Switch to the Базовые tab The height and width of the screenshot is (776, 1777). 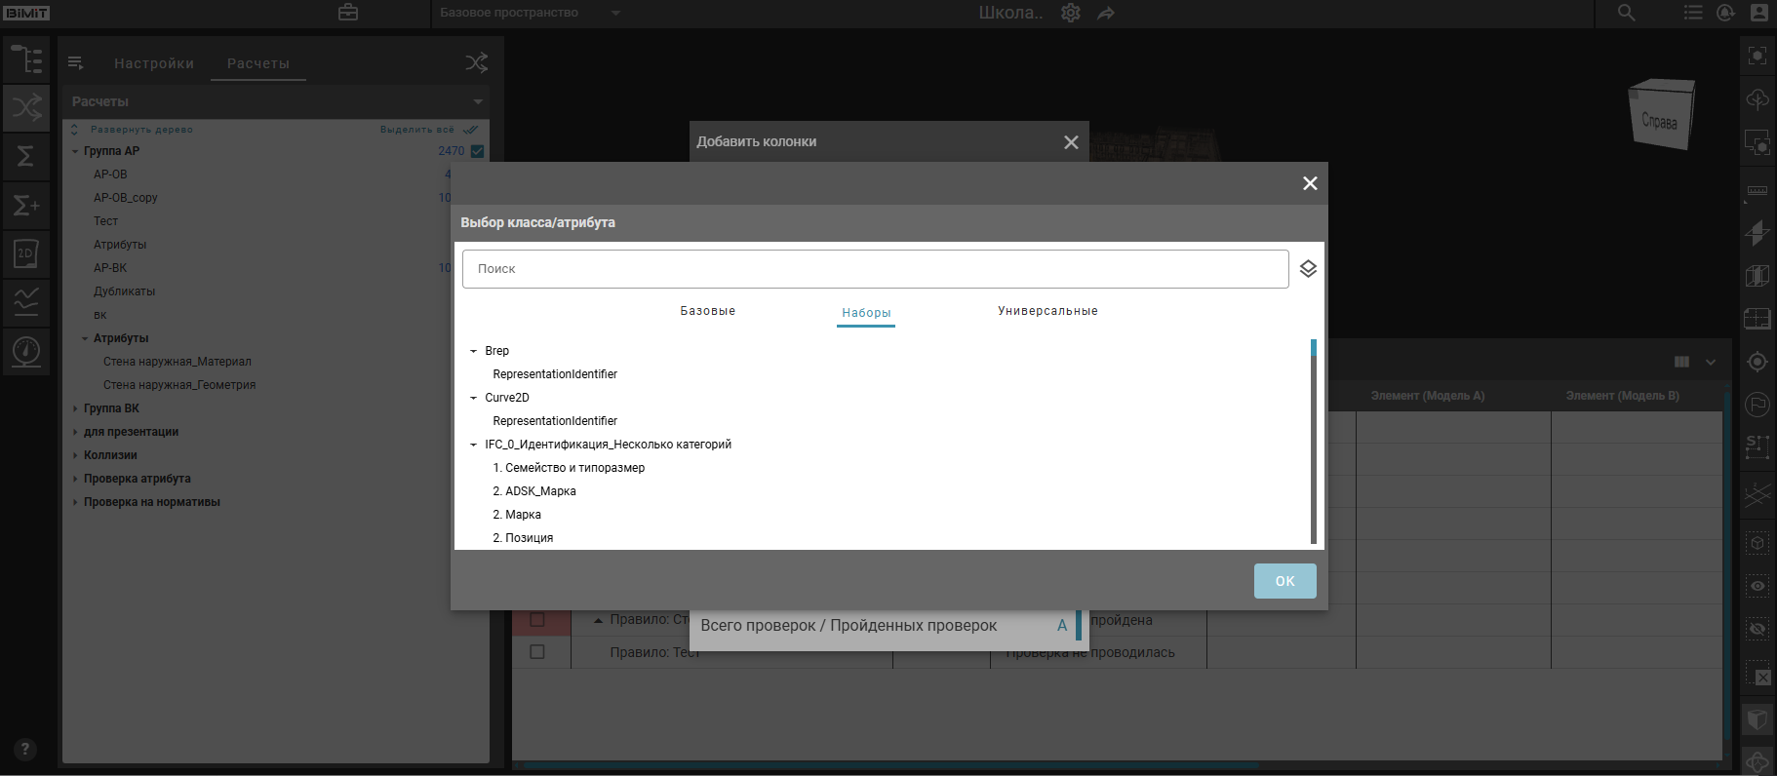[x=707, y=311]
